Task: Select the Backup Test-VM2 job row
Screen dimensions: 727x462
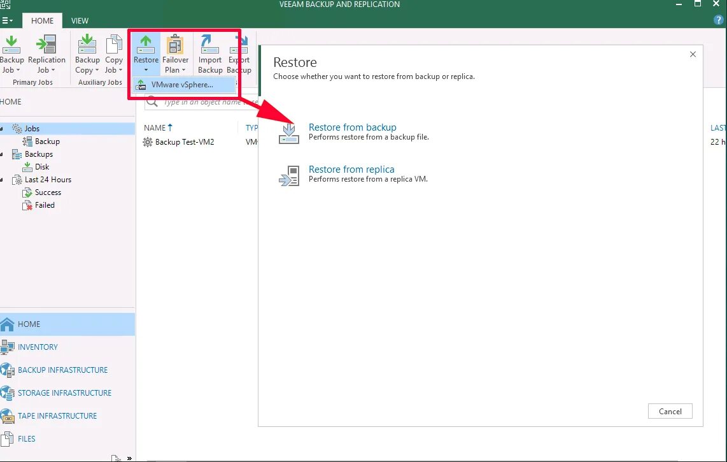Action: 185,142
